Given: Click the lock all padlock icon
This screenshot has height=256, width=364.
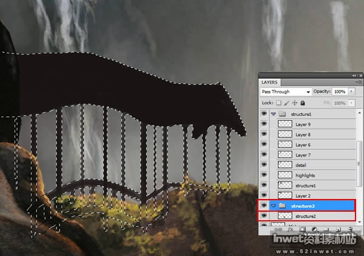Looking at the screenshot, I should [x=303, y=103].
